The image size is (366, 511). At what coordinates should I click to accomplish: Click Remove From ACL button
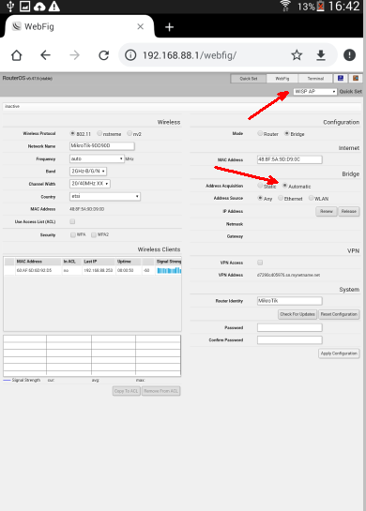[x=161, y=391]
